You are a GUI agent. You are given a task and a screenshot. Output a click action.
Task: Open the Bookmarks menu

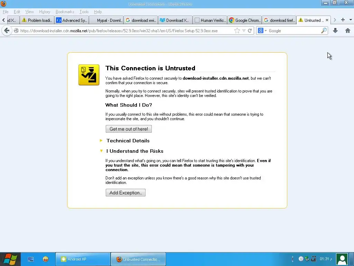pos(65,12)
